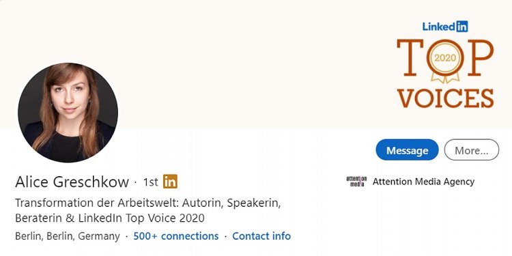Image resolution: width=512 pixels, height=256 pixels.
Task: Click the Berlin, Berlin, Germany location text
Action: (x=68, y=236)
